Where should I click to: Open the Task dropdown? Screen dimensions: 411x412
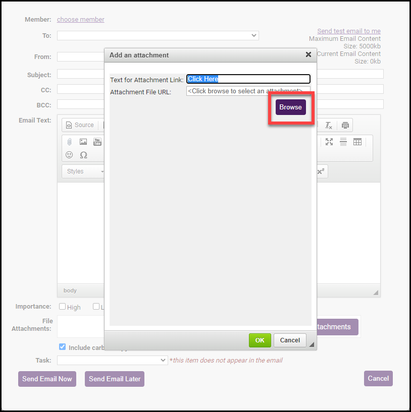pyautogui.click(x=113, y=360)
